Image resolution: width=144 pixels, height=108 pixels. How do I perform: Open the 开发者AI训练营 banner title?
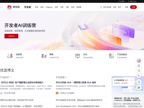tap(20, 25)
